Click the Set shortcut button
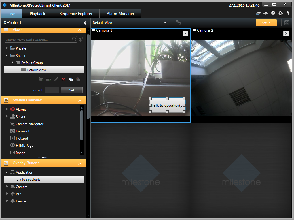The height and width of the screenshot is (220, 294). (x=72, y=90)
